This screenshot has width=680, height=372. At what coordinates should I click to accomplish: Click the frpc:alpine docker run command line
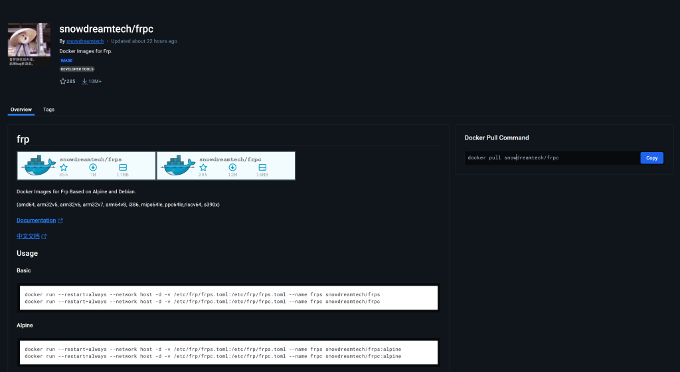pos(213,357)
